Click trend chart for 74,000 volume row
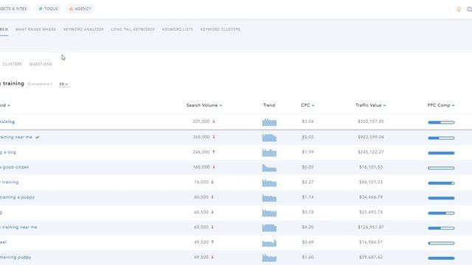This screenshot has height=265, width=472. (x=269, y=183)
